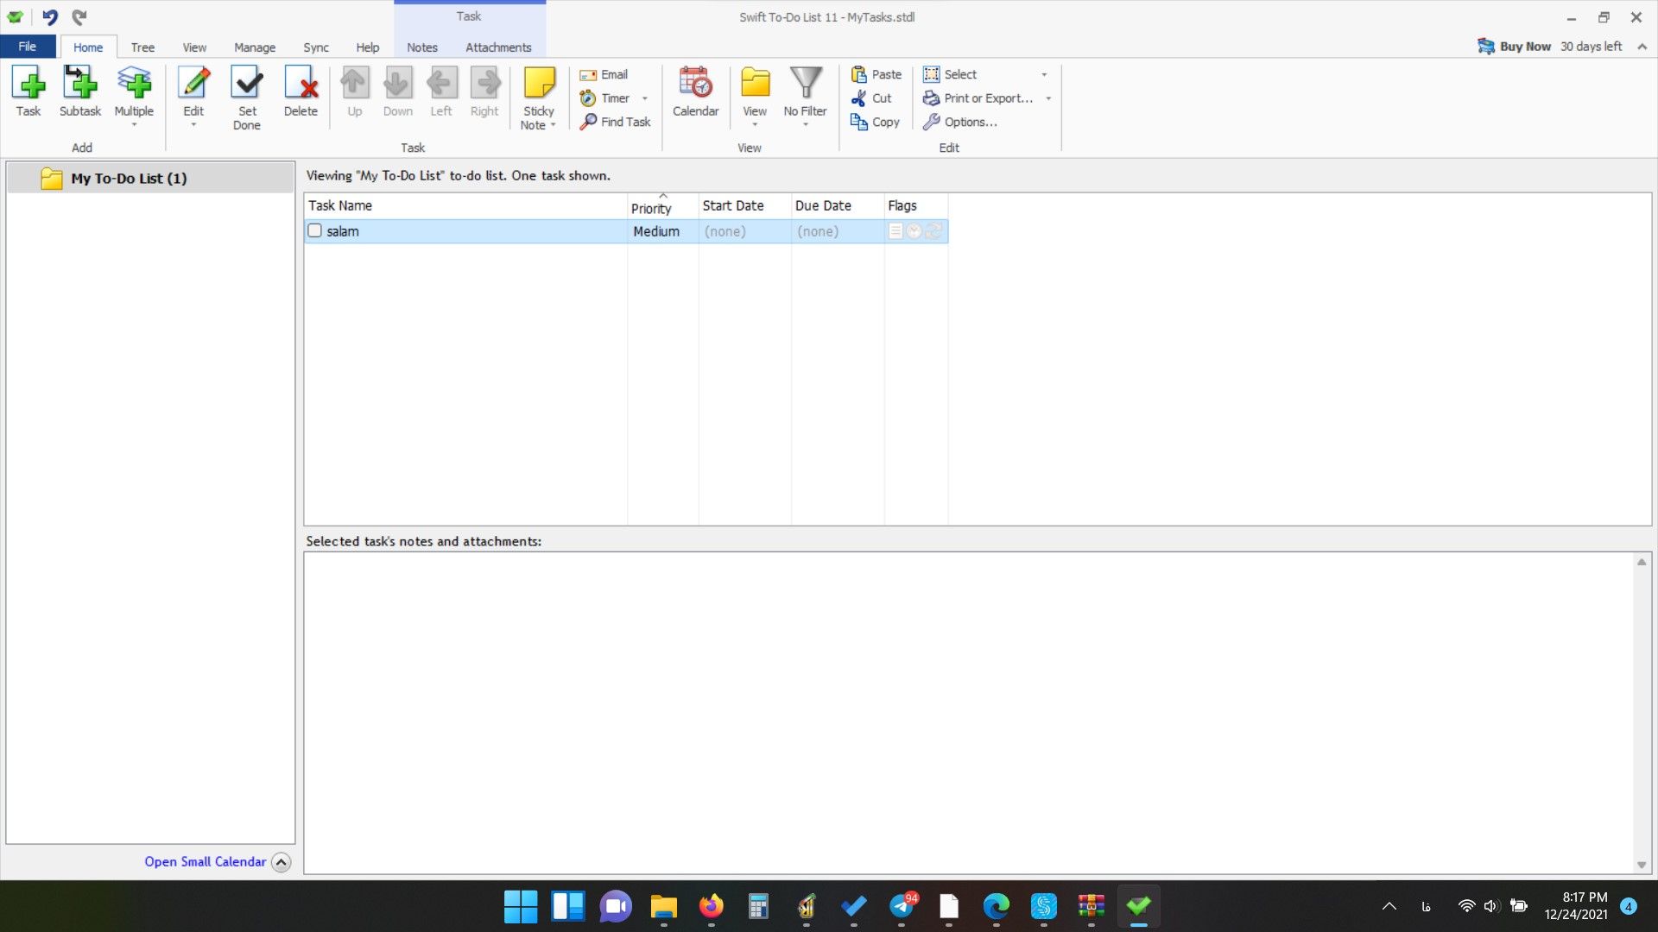Sort by Due Date column header
This screenshot has height=932, width=1658.
tap(838, 205)
